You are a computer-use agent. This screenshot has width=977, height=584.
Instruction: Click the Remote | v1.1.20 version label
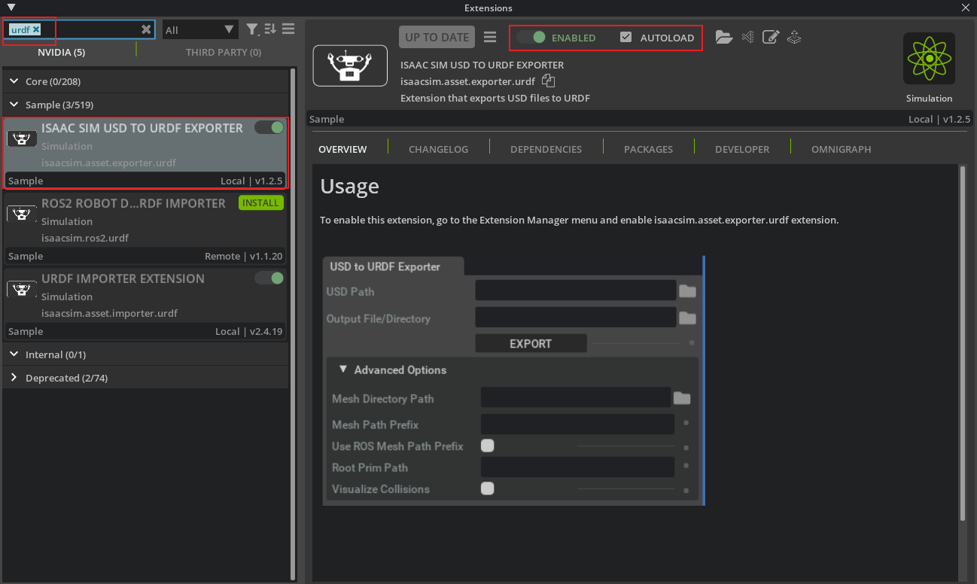pyautogui.click(x=244, y=256)
